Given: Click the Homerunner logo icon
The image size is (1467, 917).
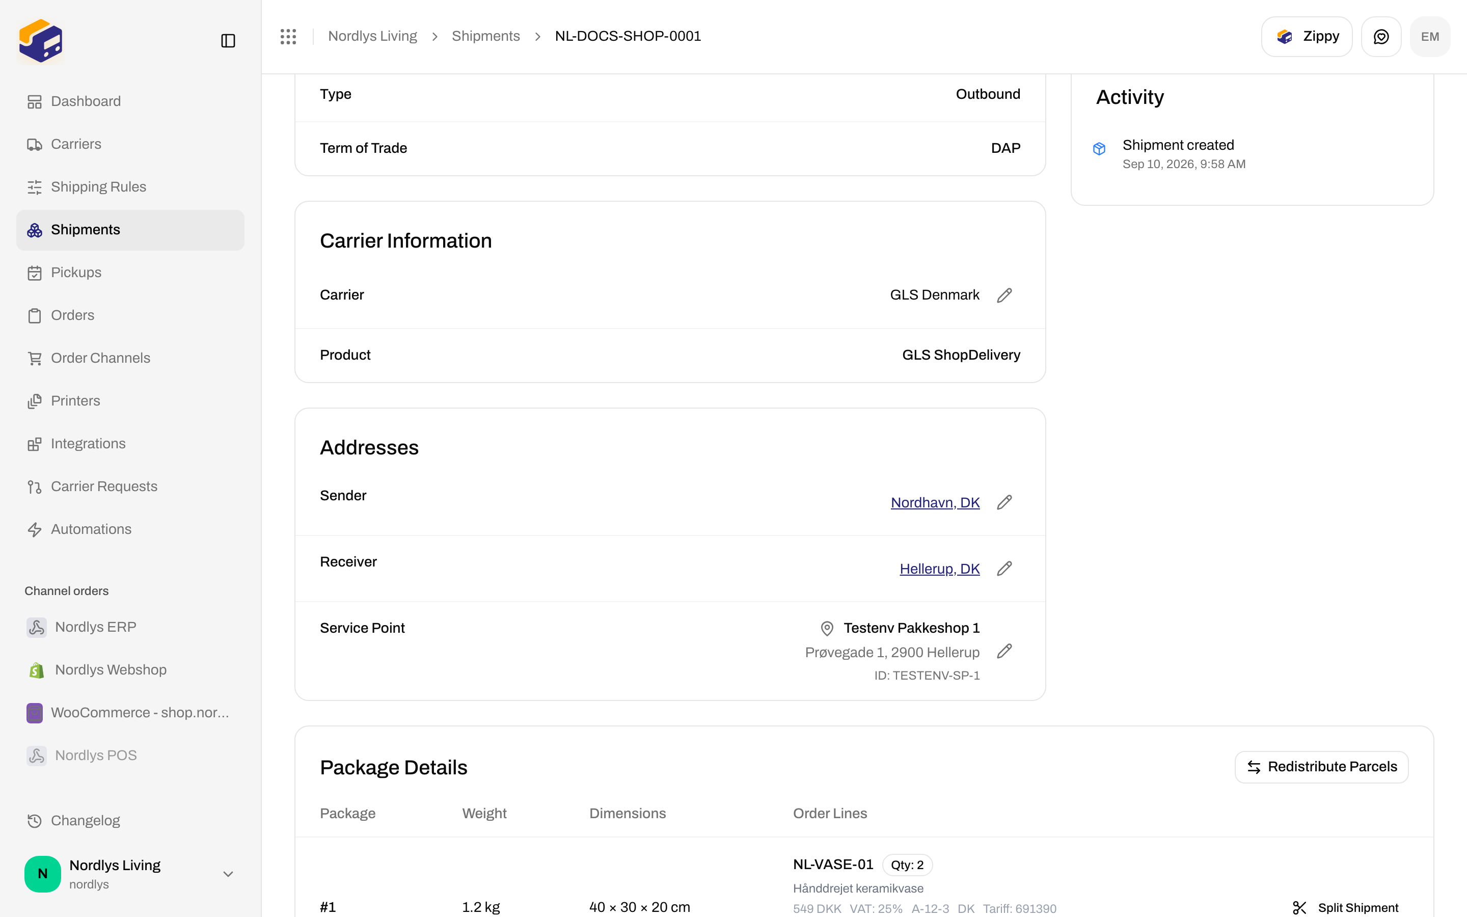Looking at the screenshot, I should click(41, 41).
